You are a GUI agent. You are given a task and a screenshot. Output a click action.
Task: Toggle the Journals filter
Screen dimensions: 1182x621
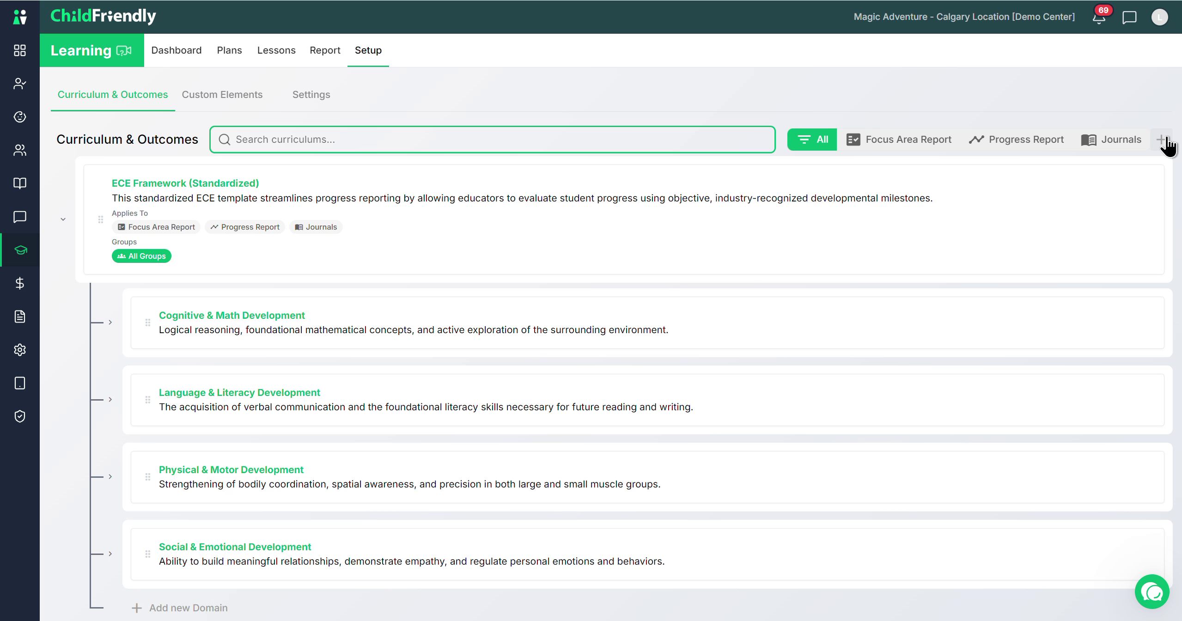(1111, 140)
